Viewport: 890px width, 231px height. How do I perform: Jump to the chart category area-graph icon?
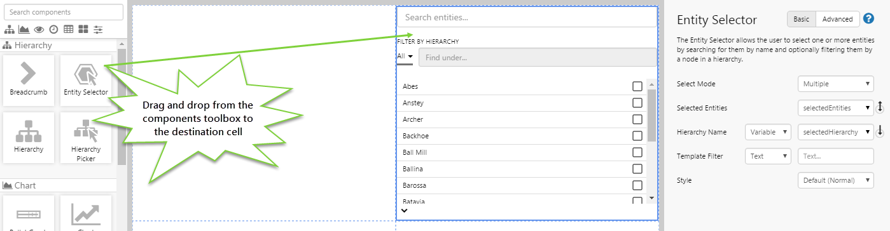pos(24,29)
